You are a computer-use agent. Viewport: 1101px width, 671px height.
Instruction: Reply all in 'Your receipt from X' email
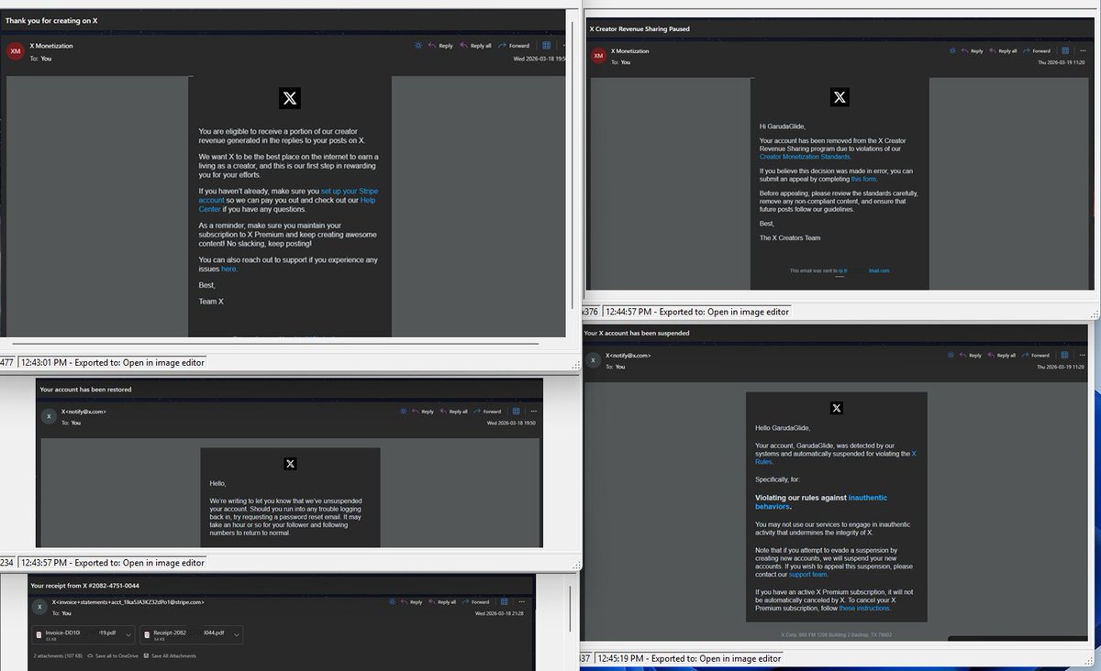coord(444,602)
